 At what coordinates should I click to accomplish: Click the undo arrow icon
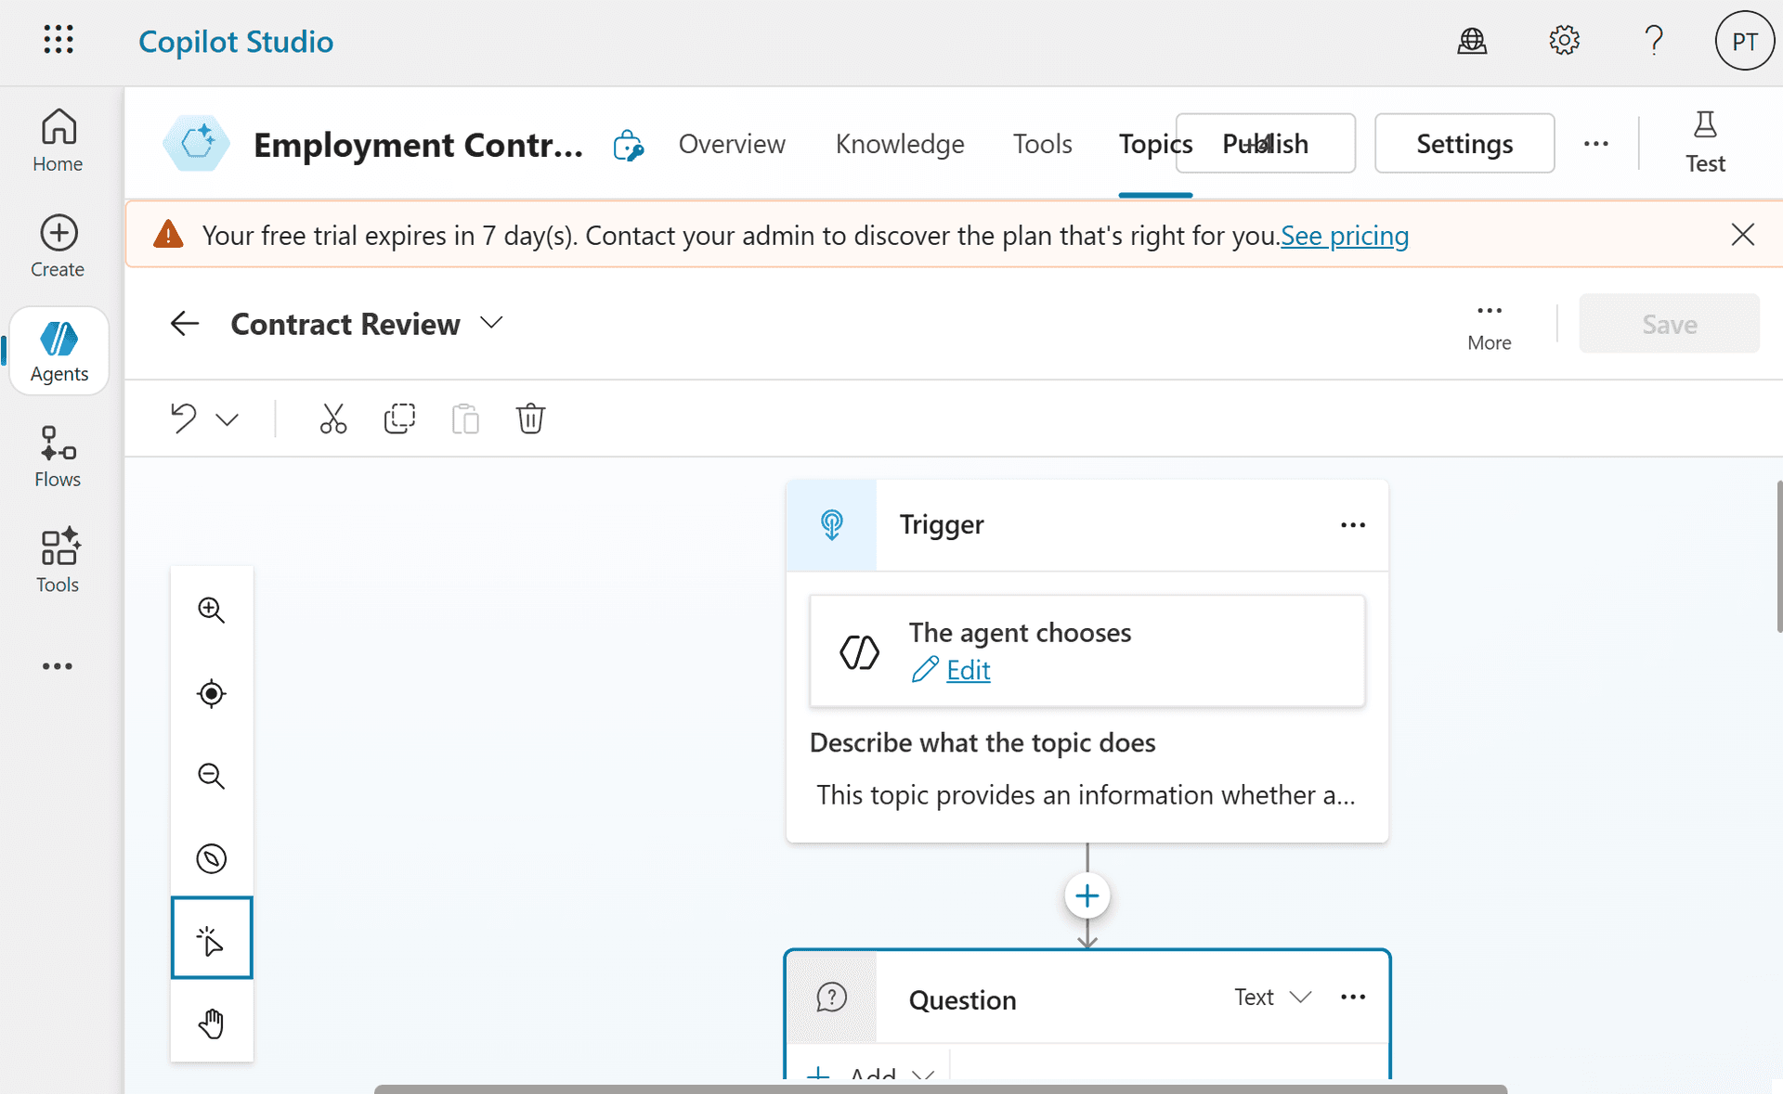pyautogui.click(x=184, y=418)
